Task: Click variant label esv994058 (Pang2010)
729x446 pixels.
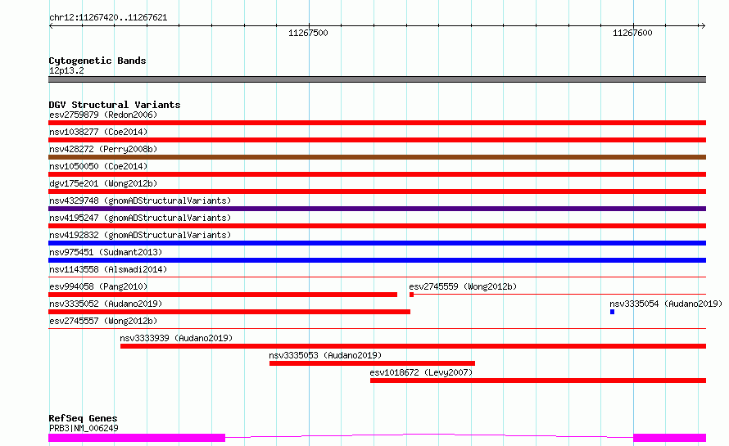Action: tap(98, 286)
